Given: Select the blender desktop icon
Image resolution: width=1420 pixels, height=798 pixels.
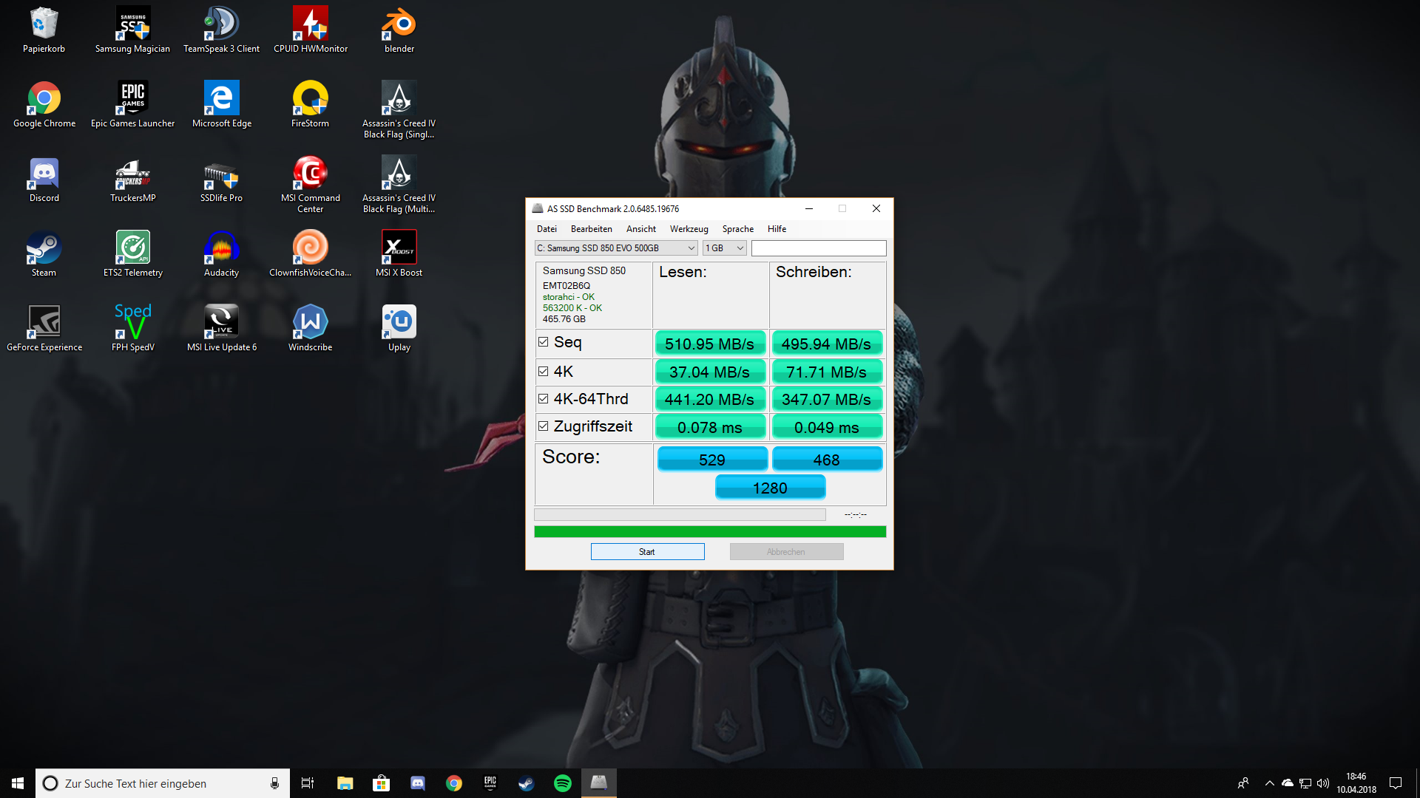Looking at the screenshot, I should pos(399,30).
